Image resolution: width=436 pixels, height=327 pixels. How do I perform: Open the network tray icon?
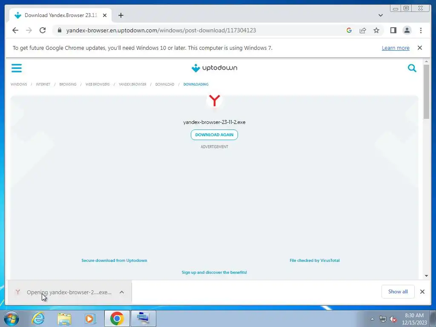pyautogui.click(x=383, y=319)
